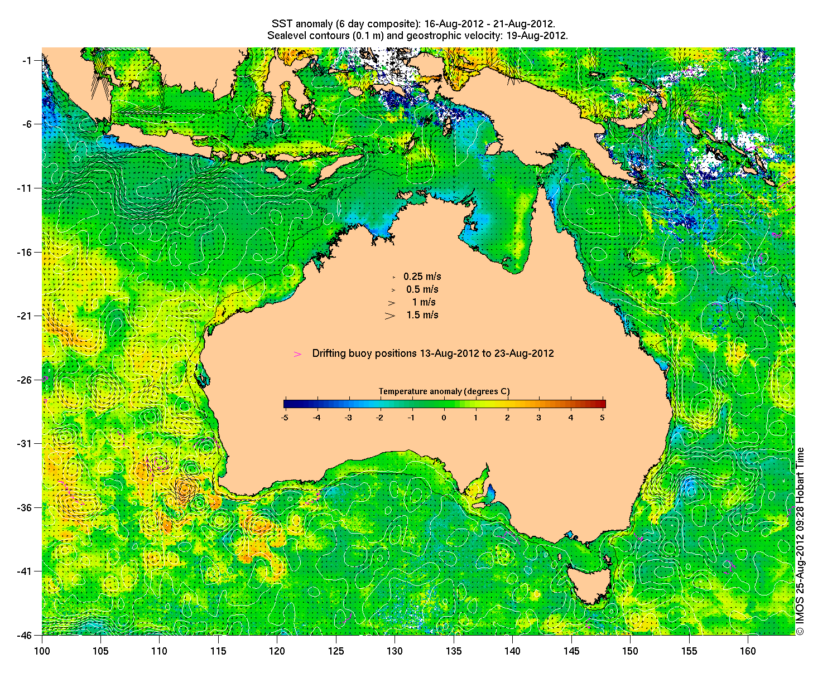This screenshot has width=837, height=683.
Task: Click the Sealevel contours subtitle line
Action: coord(417,36)
